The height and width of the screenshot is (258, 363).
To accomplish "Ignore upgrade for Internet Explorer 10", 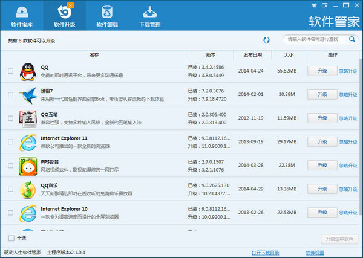I will (348, 213).
